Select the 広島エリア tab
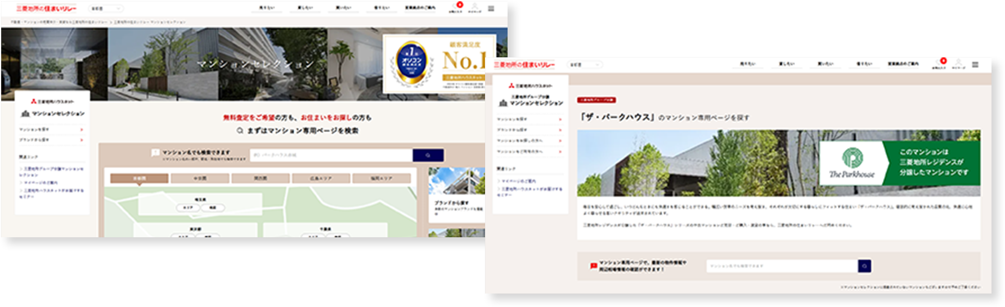The width and height of the screenshot is (1005, 307). point(321,178)
